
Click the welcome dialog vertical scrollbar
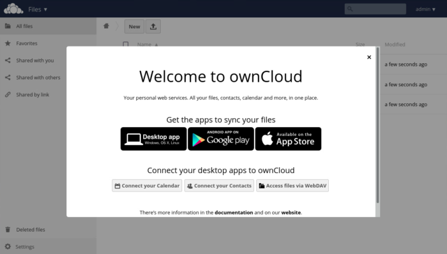(x=378, y=125)
